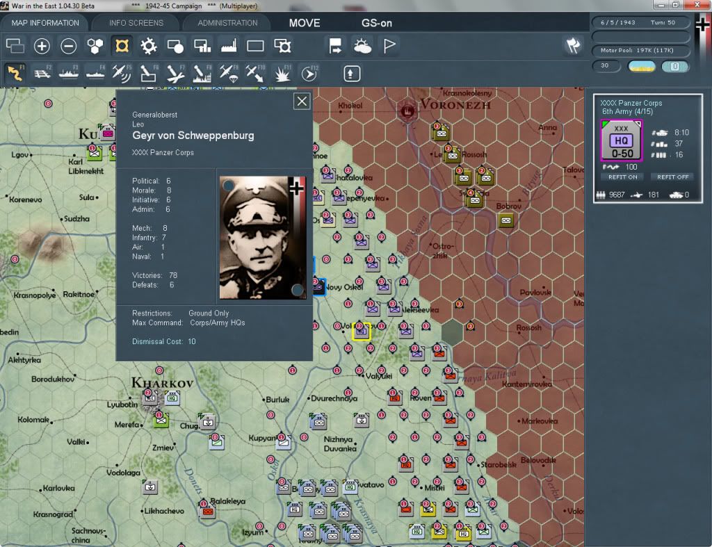712x547 pixels.
Task: Click the screen-with-bar-chart toolbar icon
Action: pos(202,46)
